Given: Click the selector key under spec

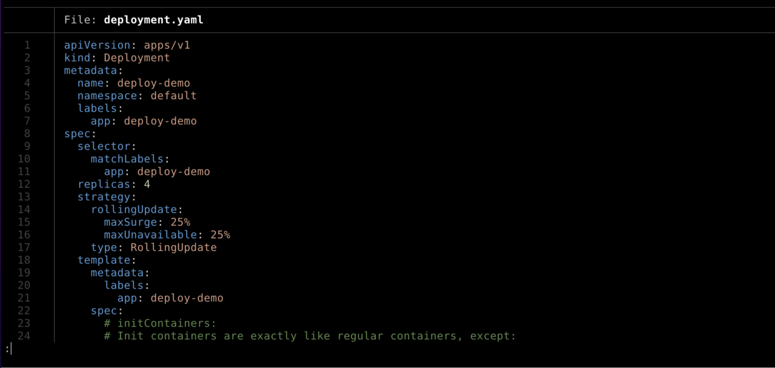Looking at the screenshot, I should pyautogui.click(x=104, y=146).
